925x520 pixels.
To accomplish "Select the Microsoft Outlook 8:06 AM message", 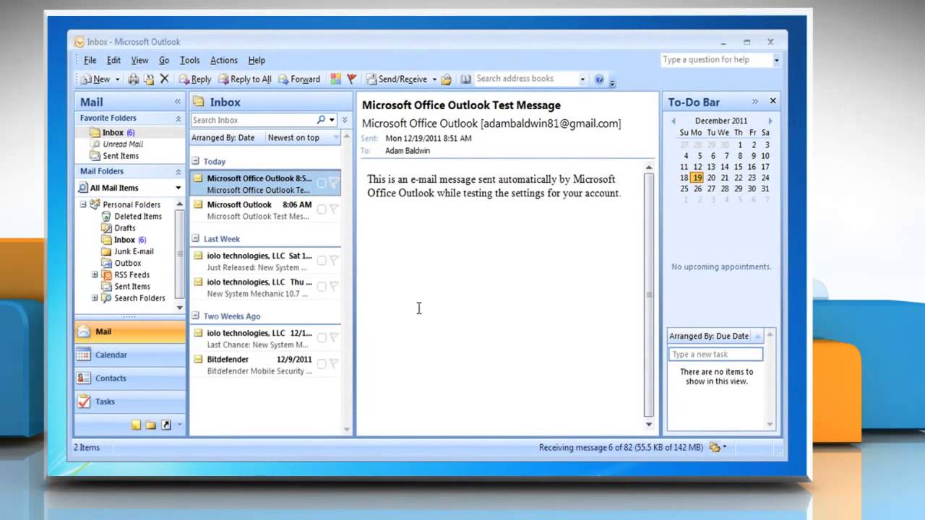I will (265, 210).
